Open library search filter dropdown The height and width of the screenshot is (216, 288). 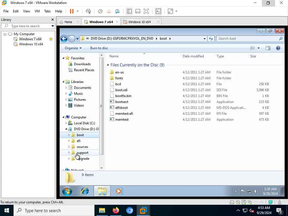pos(53,26)
